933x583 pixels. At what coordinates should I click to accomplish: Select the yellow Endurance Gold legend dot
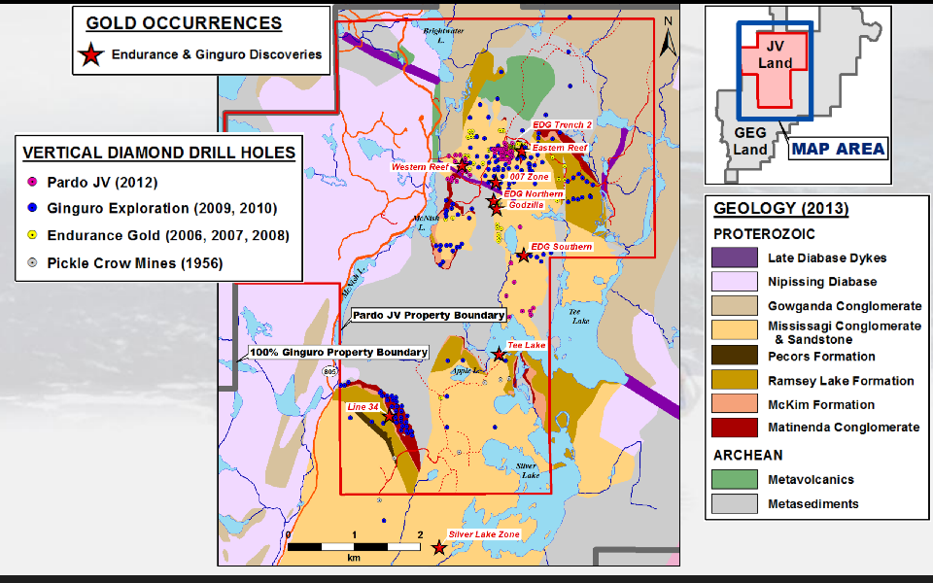point(34,235)
